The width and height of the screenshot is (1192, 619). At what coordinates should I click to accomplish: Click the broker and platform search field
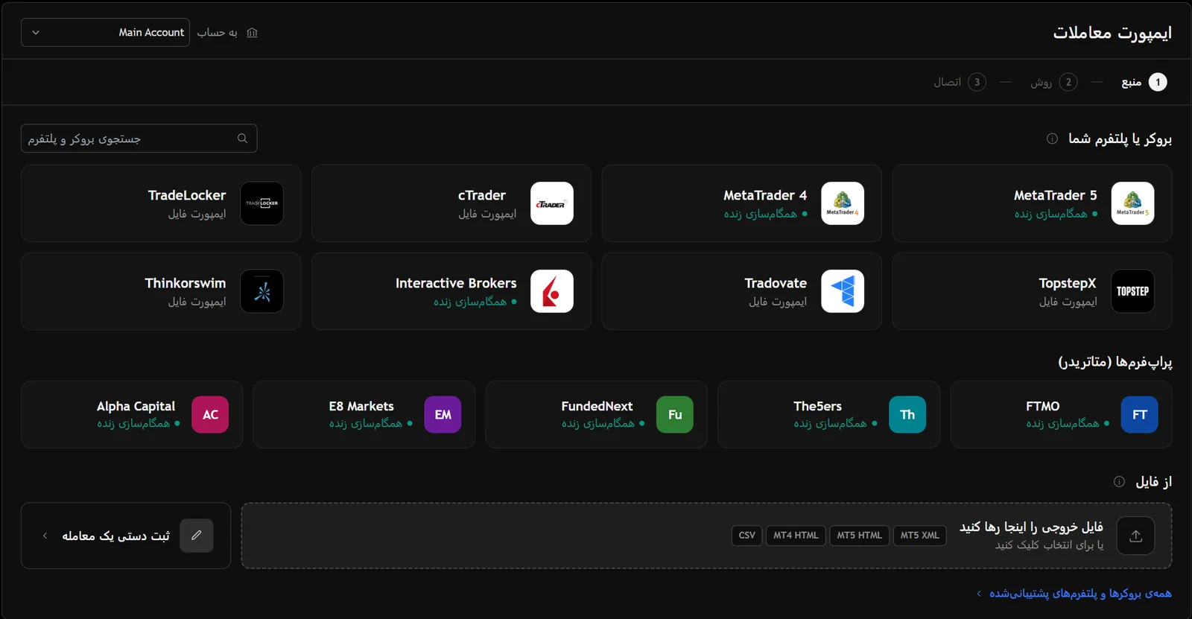tap(139, 139)
